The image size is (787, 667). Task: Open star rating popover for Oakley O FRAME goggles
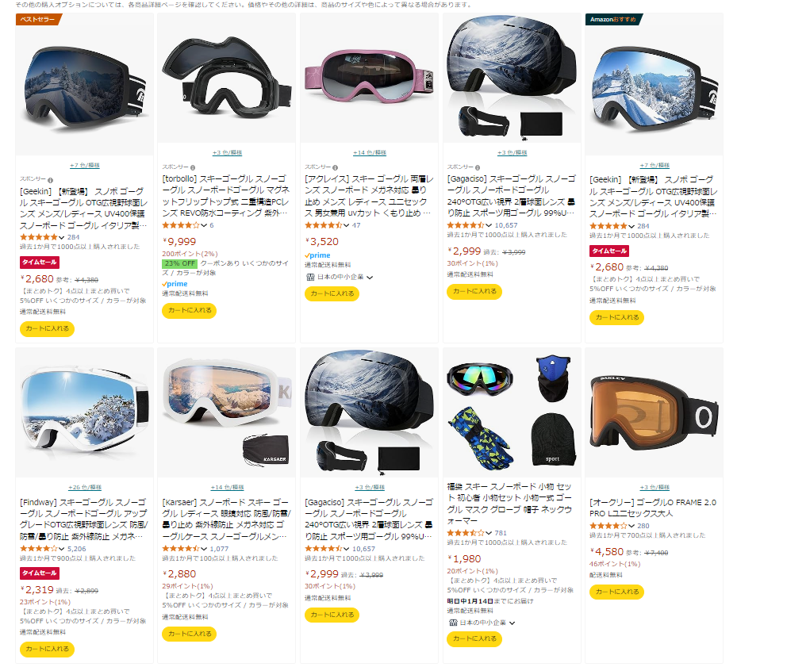tap(632, 526)
